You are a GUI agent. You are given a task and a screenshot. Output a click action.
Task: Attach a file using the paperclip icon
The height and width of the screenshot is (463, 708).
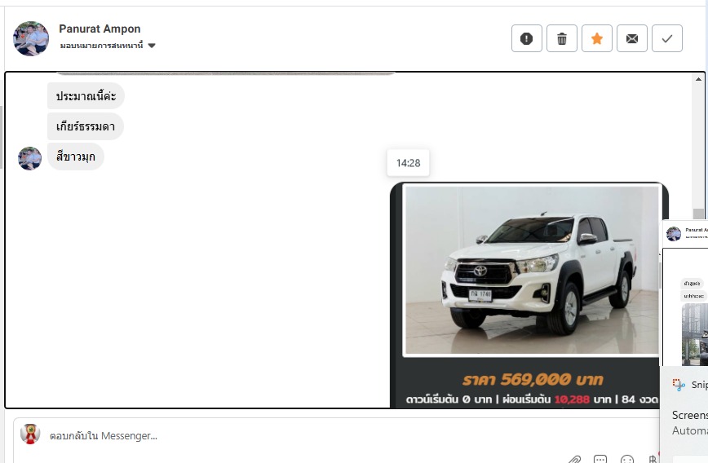click(x=574, y=460)
